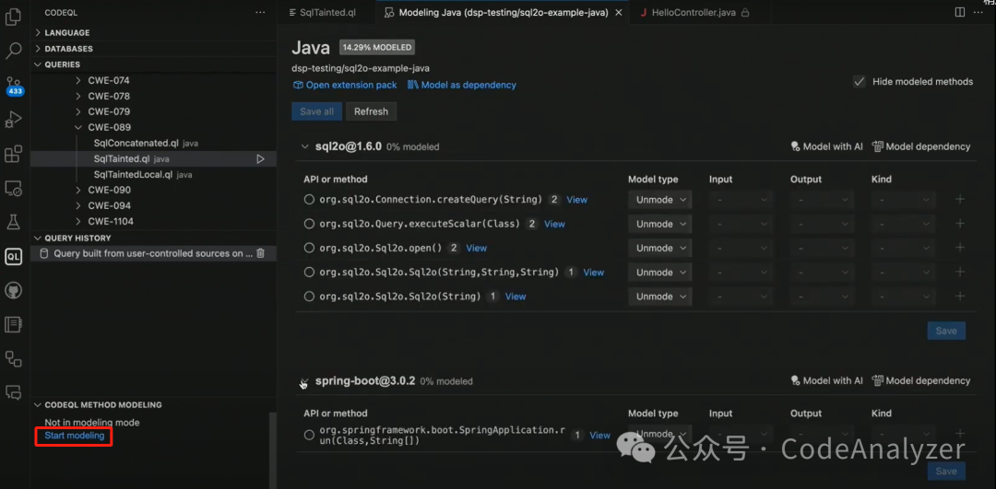Click Model with AI for sql2o

point(826,146)
